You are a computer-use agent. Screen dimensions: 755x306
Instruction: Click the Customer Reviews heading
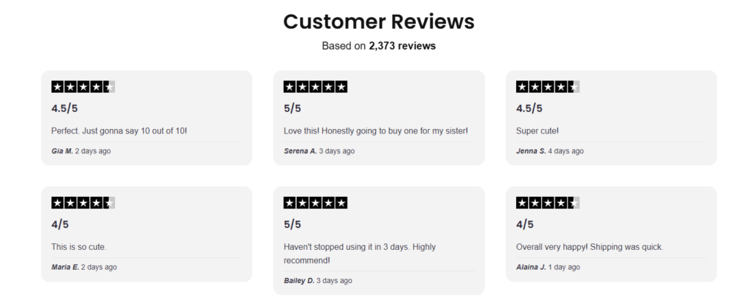click(x=378, y=21)
